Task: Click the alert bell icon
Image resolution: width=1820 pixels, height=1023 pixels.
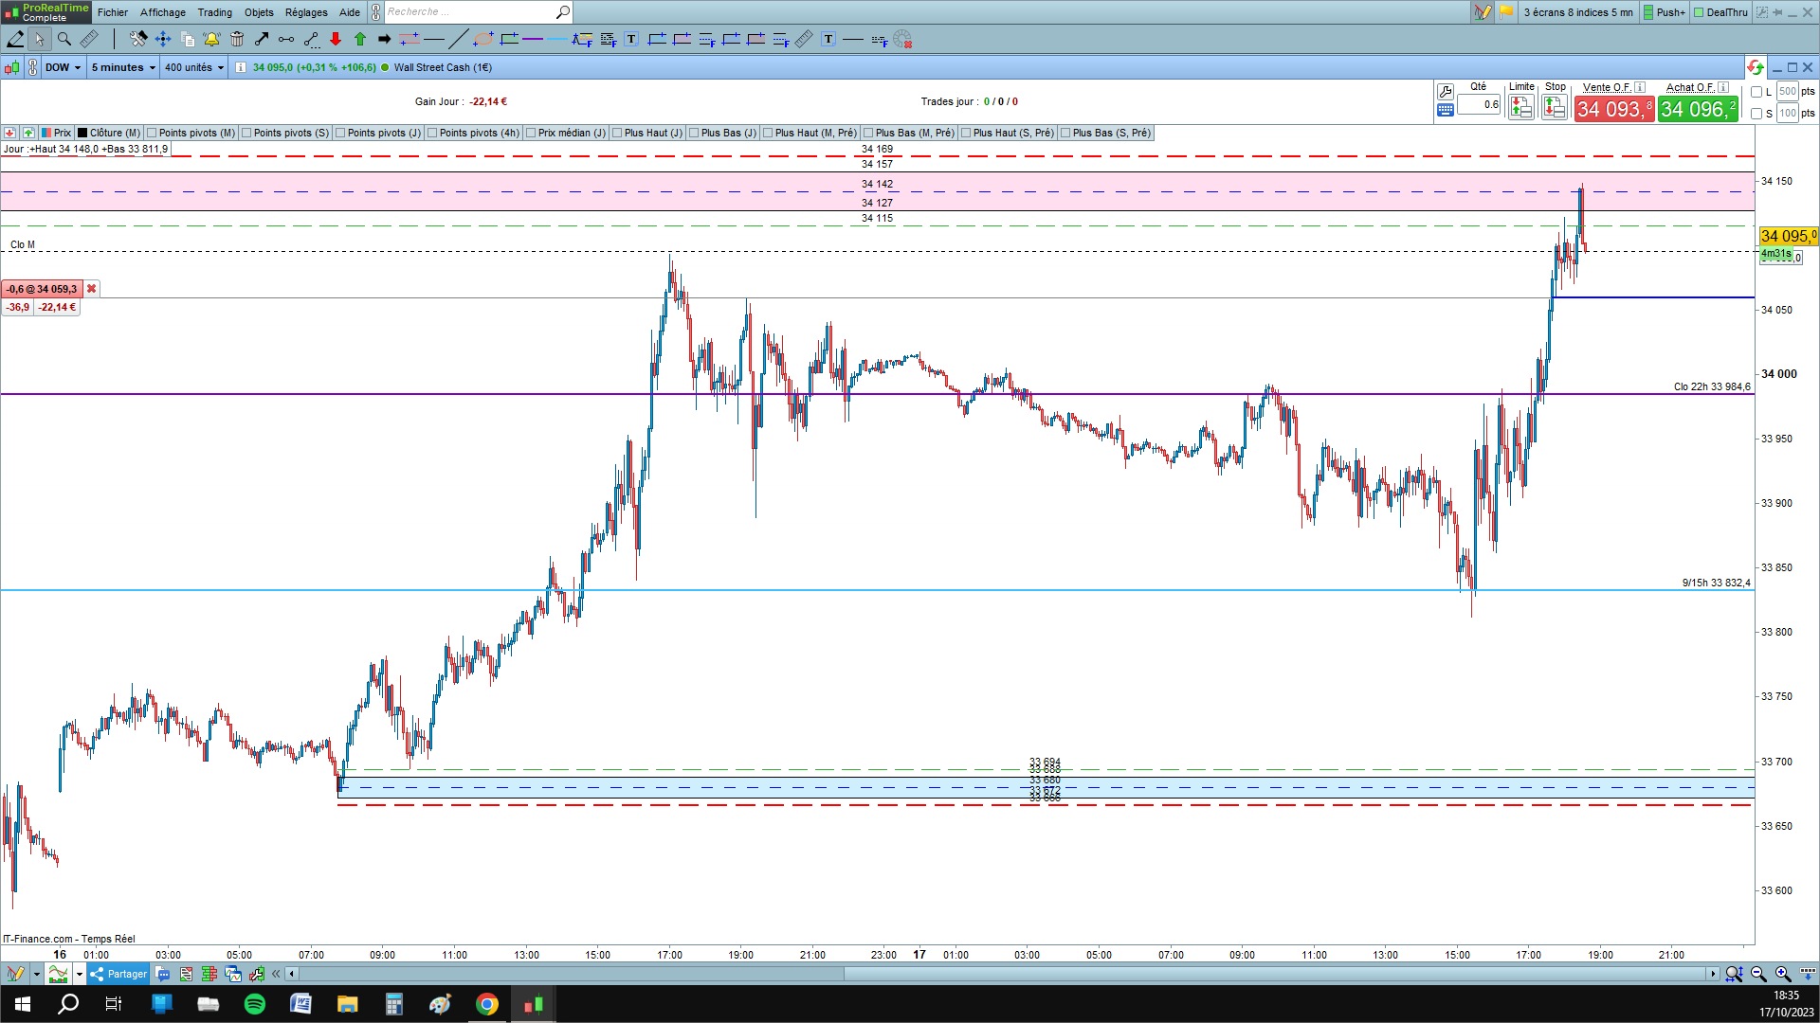Action: tap(211, 39)
